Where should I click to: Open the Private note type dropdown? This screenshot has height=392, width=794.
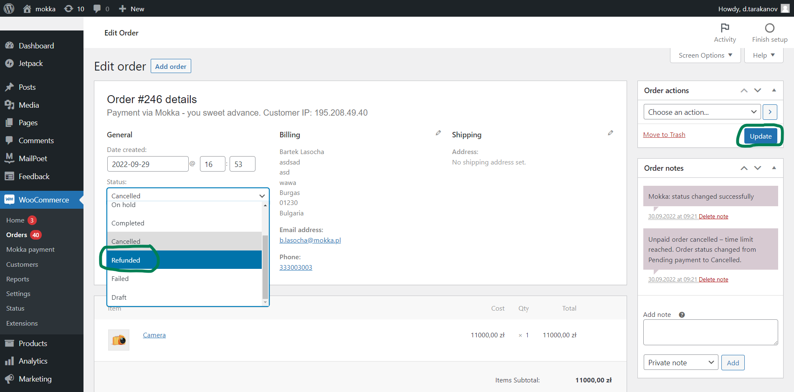point(680,362)
